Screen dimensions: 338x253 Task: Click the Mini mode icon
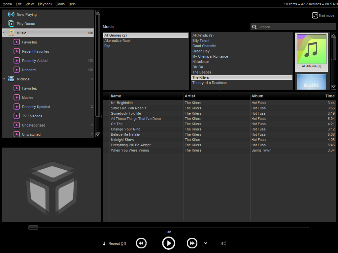click(x=315, y=15)
